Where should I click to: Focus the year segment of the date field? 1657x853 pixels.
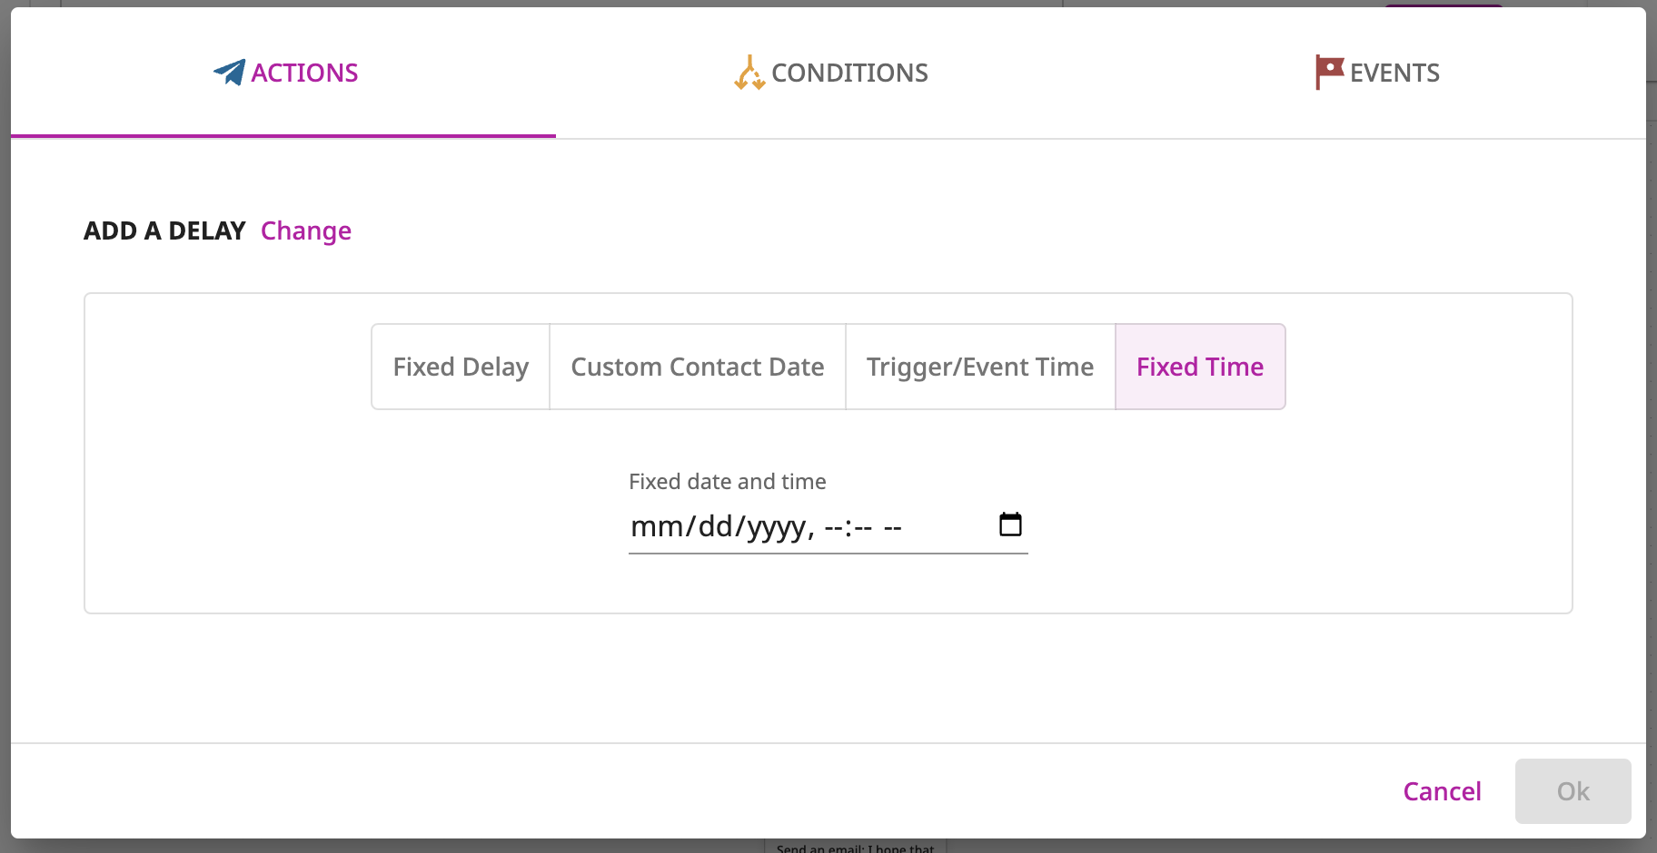[x=776, y=526]
